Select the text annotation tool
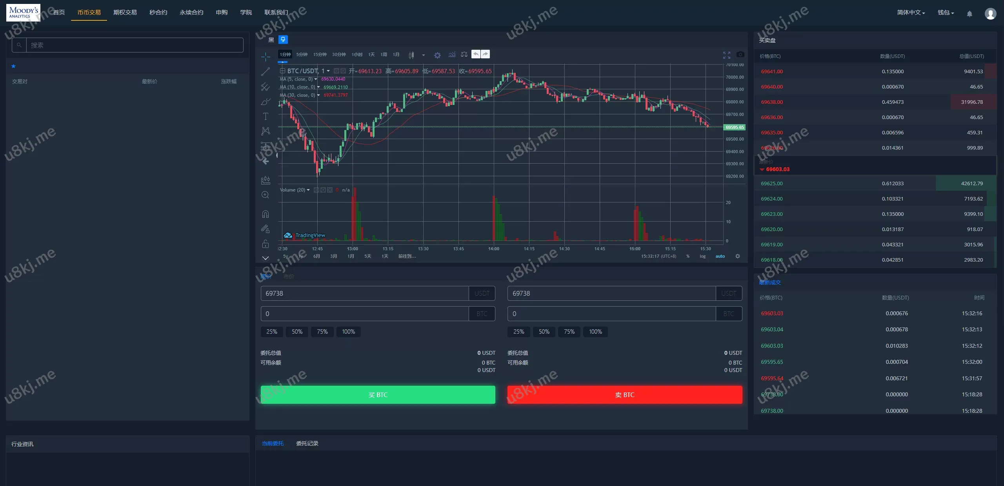The image size is (1004, 486). (266, 116)
